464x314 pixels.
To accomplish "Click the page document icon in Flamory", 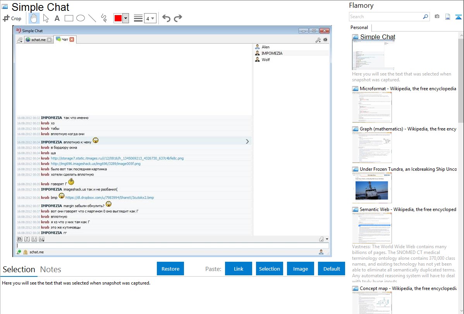I will pyautogui.click(x=448, y=17).
